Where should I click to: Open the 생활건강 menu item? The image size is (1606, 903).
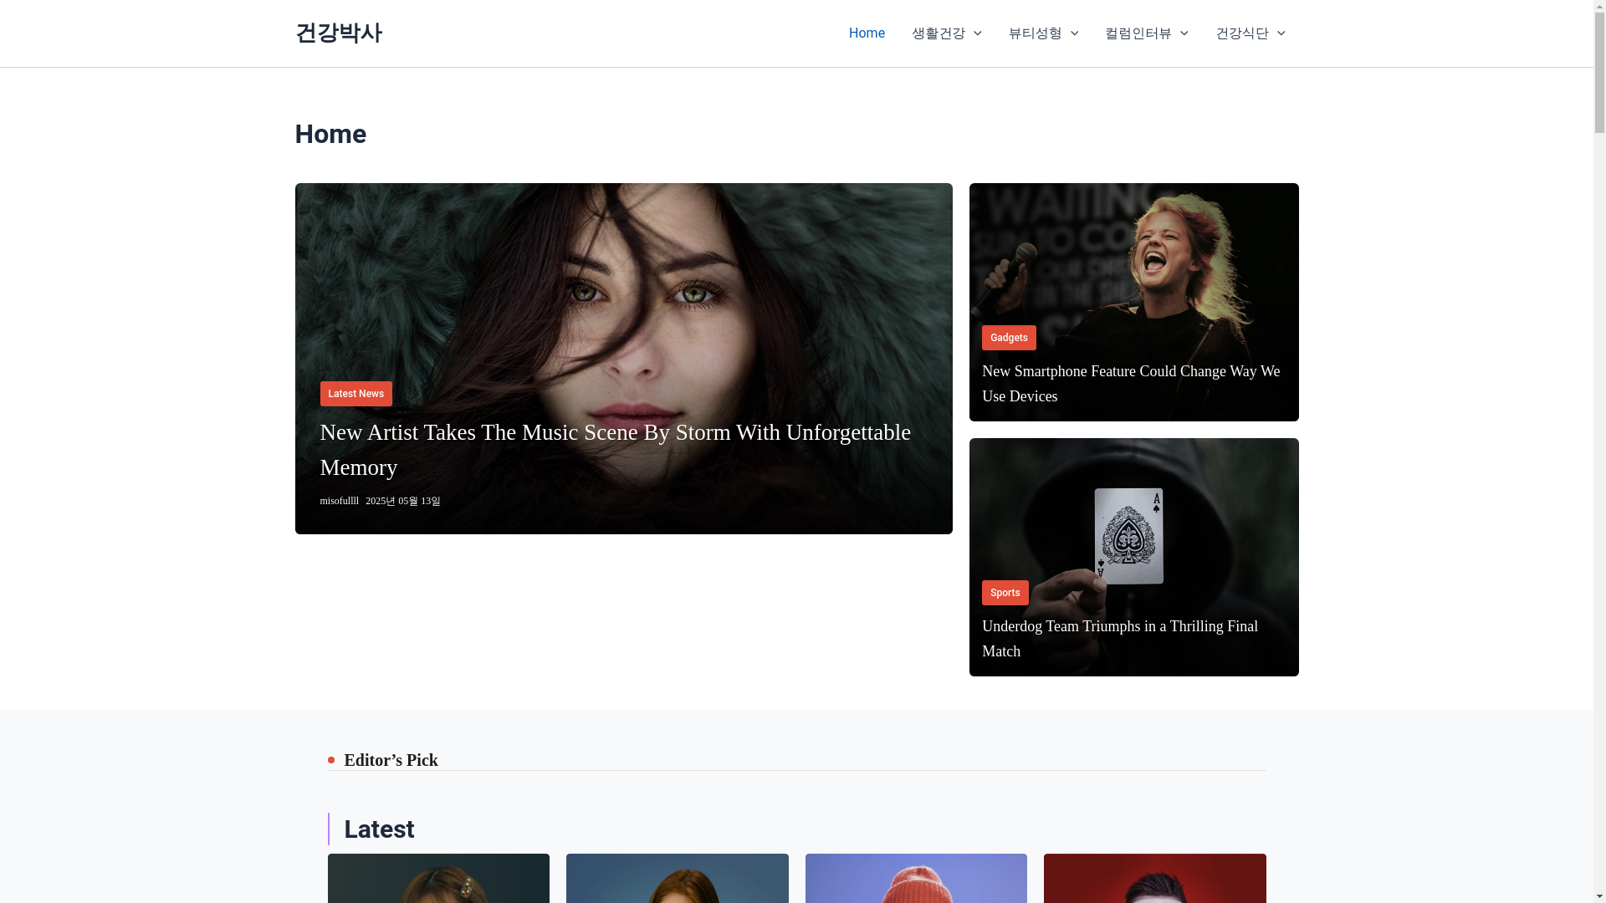click(938, 33)
